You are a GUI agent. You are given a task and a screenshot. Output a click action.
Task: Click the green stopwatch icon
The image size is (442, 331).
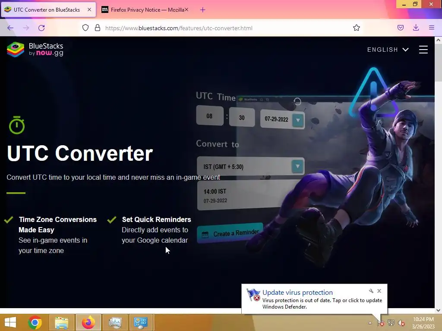[17, 125]
